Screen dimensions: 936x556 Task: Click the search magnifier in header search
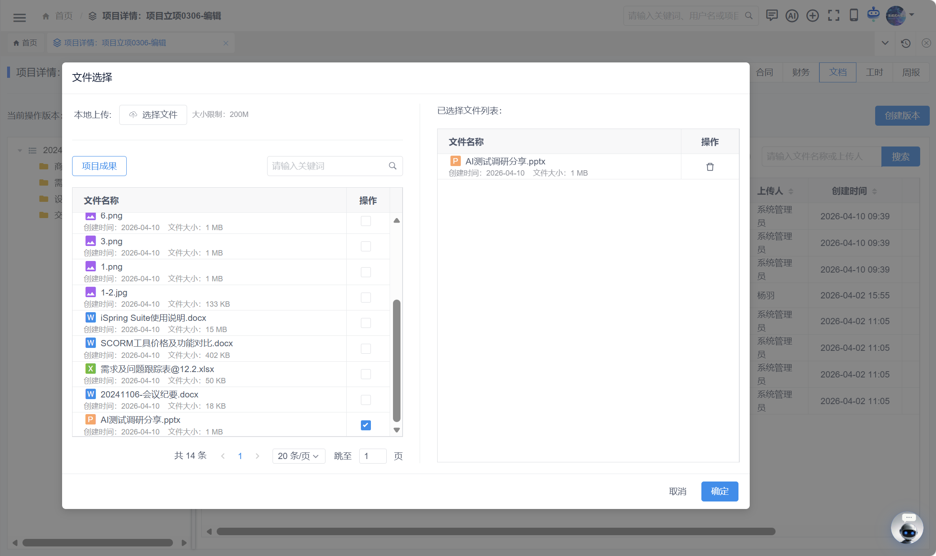[x=748, y=16]
